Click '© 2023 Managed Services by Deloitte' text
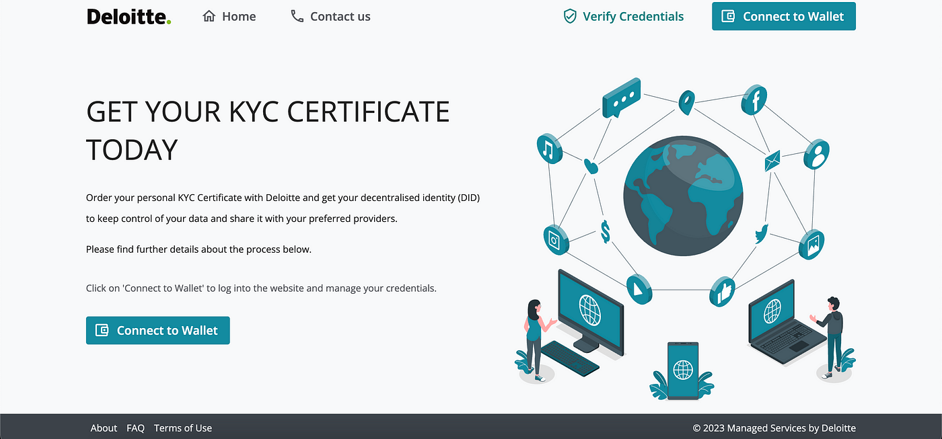 pyautogui.click(x=774, y=428)
